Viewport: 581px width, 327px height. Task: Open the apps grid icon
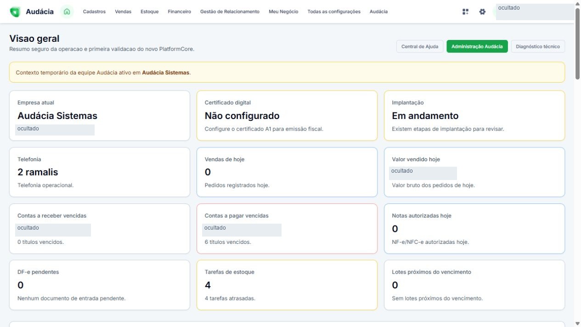click(466, 11)
